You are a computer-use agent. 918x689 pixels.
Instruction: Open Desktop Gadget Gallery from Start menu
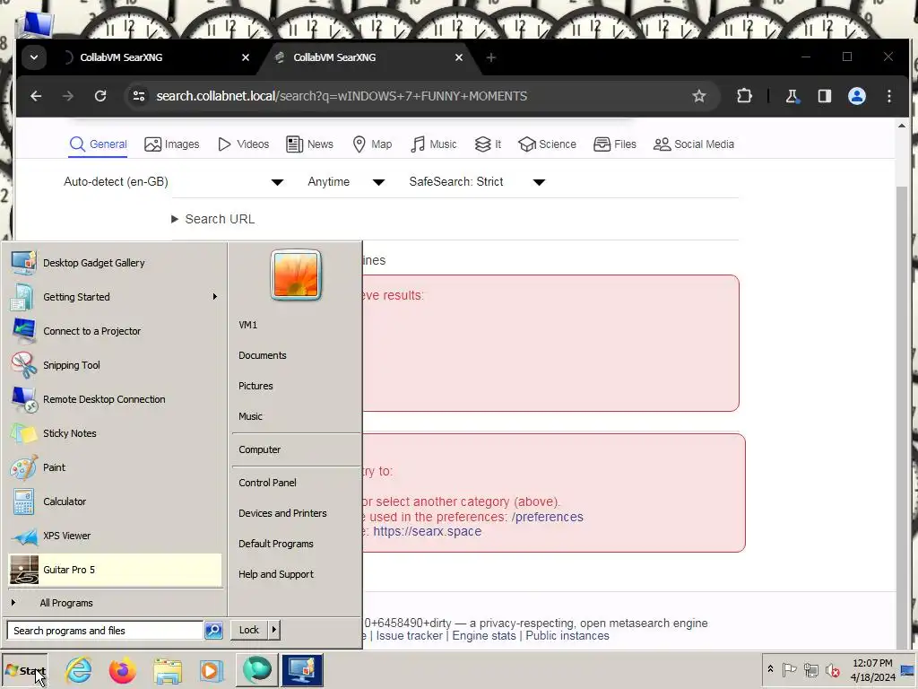pyautogui.click(x=116, y=263)
